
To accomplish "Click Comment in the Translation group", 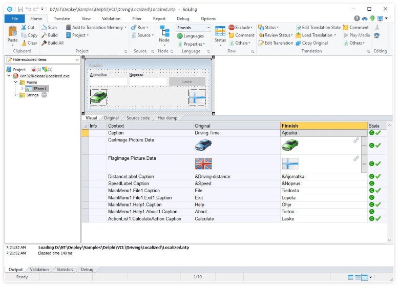I will click(356, 28).
